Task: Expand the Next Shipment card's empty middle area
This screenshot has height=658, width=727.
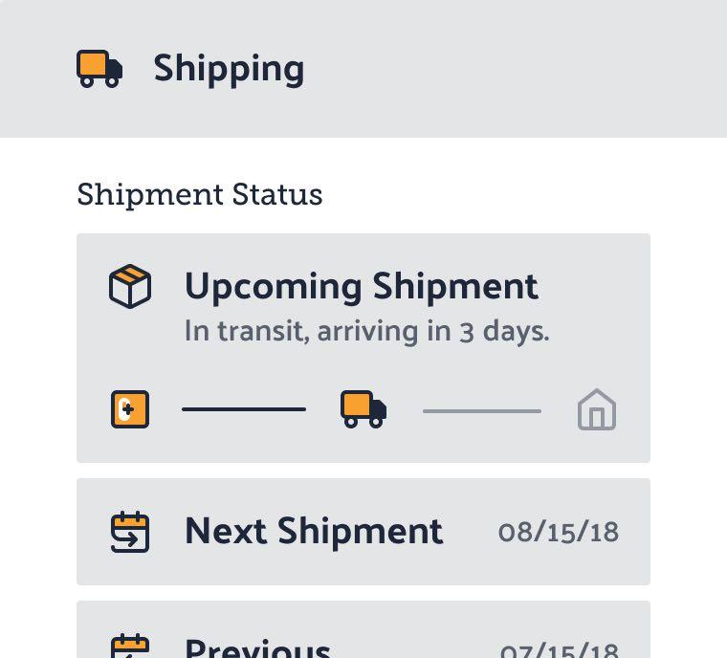Action: tap(470, 532)
